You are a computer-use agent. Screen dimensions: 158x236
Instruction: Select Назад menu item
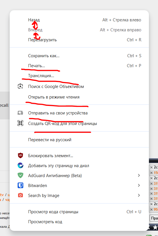(79, 20)
